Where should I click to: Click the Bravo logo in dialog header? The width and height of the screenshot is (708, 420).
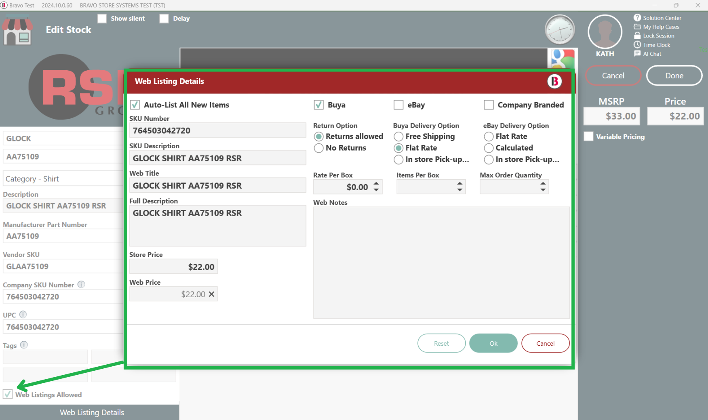pos(554,81)
